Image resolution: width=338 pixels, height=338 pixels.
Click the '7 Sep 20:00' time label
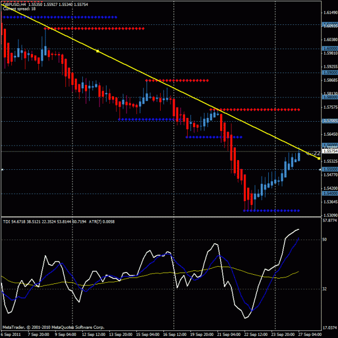[38, 335]
